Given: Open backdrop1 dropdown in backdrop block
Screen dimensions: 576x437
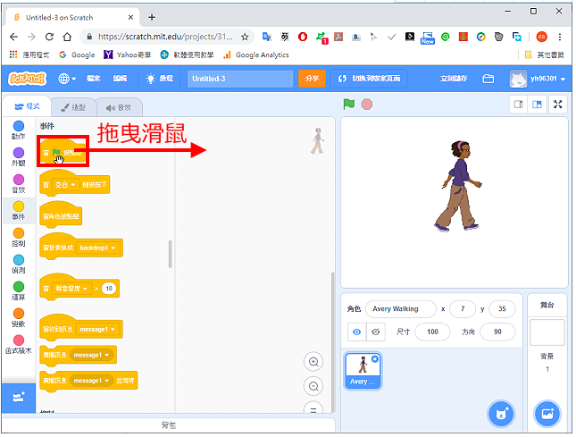Looking at the screenshot, I should click(97, 248).
